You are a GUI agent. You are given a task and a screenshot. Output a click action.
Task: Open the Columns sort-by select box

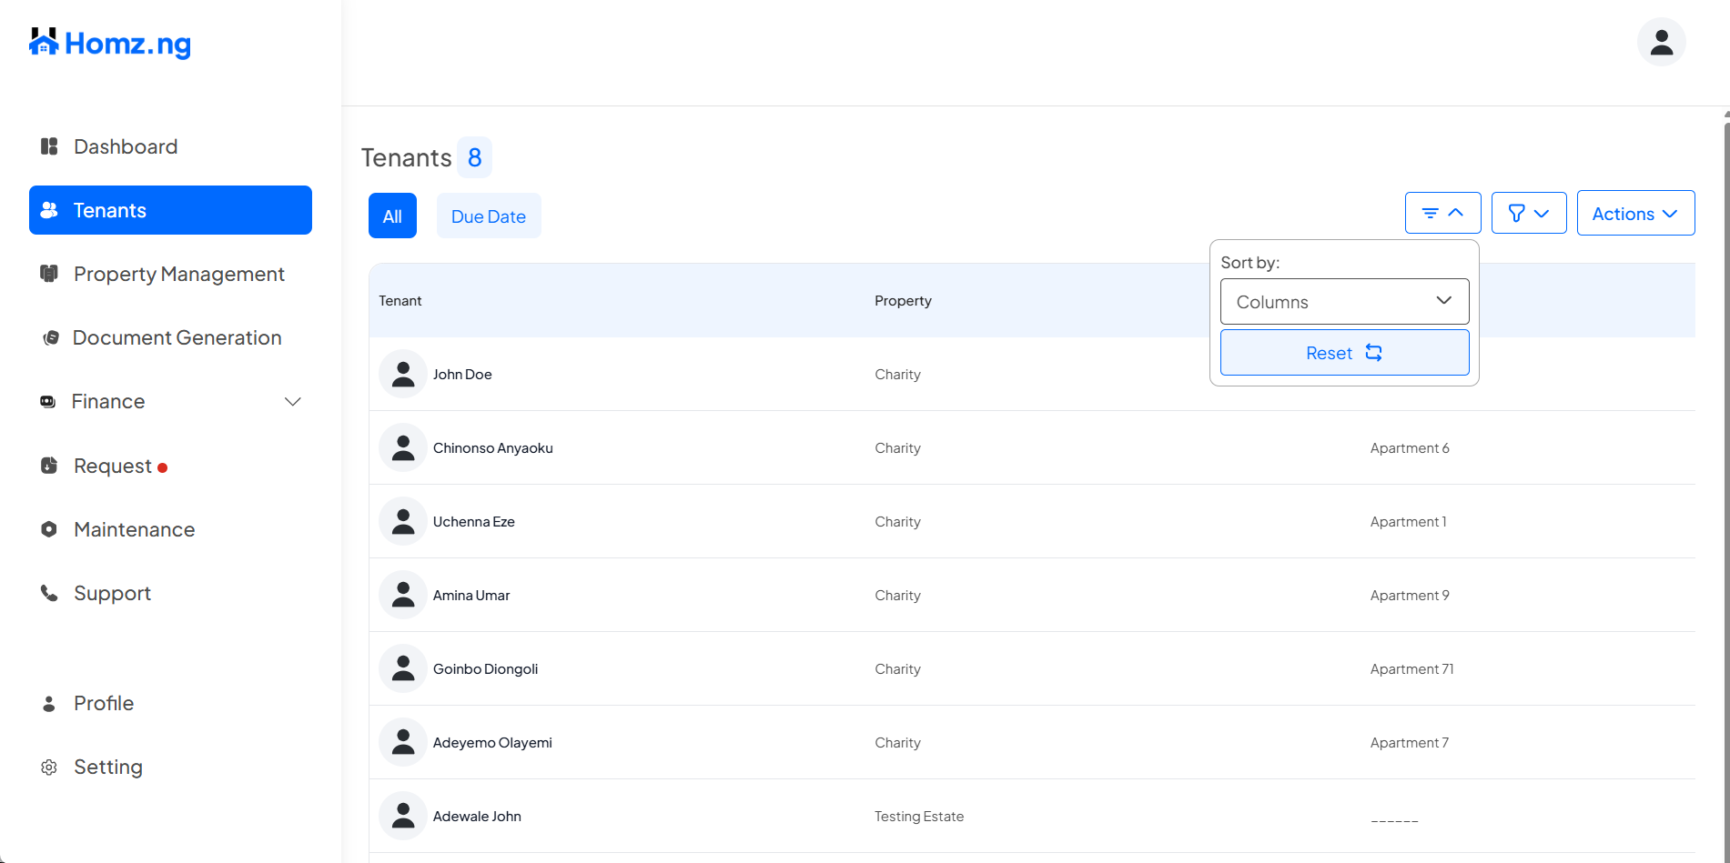point(1345,301)
